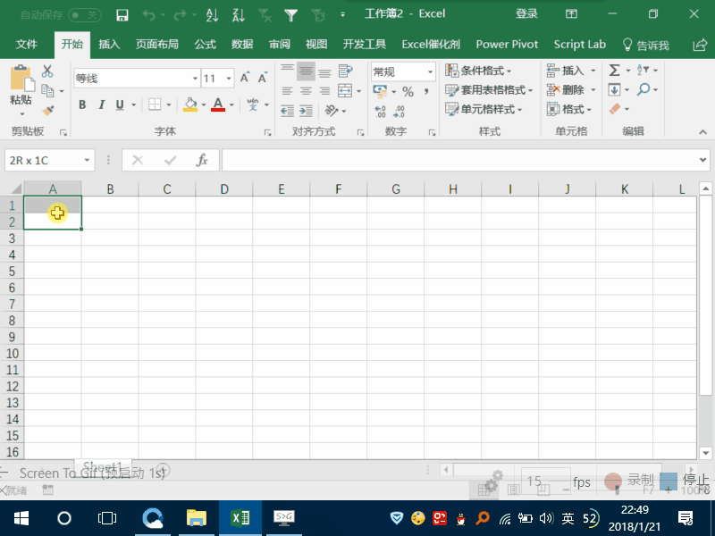
Task: Toggle underline formatting
Action: [x=120, y=105]
